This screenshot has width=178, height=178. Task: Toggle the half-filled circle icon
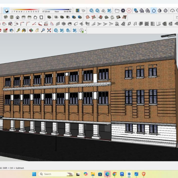pos(160,11)
